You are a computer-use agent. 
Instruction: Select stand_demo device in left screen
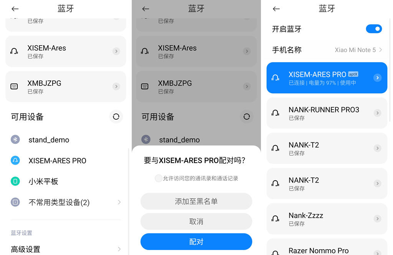(x=49, y=140)
